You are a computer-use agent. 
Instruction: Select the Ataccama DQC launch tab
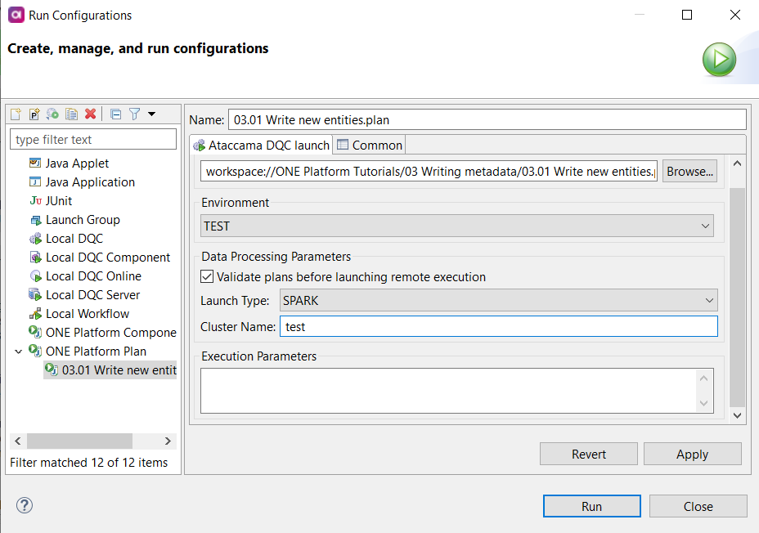tap(261, 146)
